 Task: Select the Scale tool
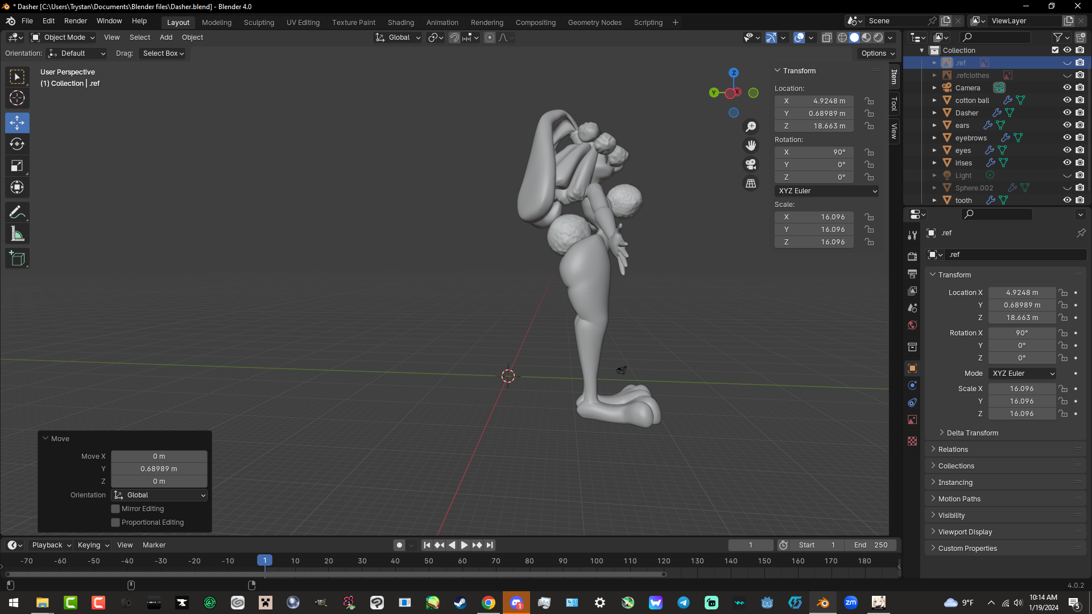coord(17,166)
